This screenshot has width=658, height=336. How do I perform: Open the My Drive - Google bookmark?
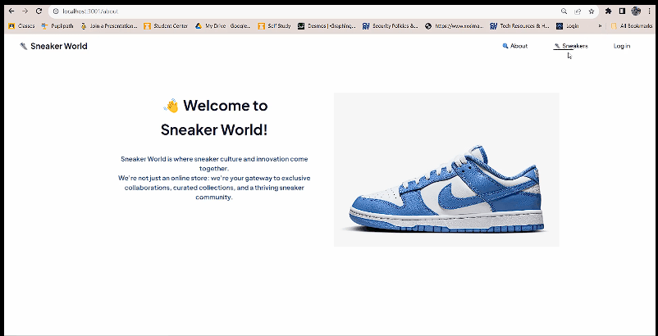coord(223,26)
